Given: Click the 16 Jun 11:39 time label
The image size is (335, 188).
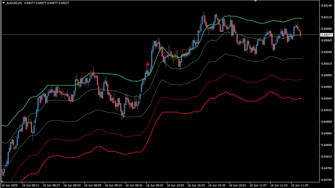Looking at the screenshot, I should (300, 185).
